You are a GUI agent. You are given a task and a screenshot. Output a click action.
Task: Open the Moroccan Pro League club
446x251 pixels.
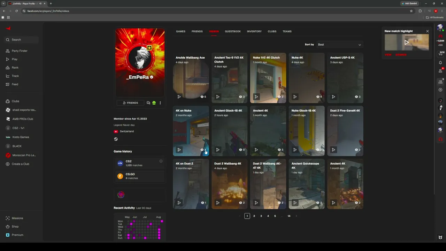21,155
